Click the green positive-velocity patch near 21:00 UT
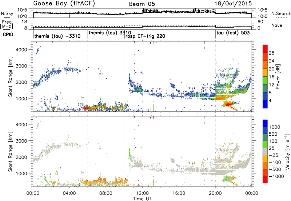The image size is (291, 201). tap(227, 179)
